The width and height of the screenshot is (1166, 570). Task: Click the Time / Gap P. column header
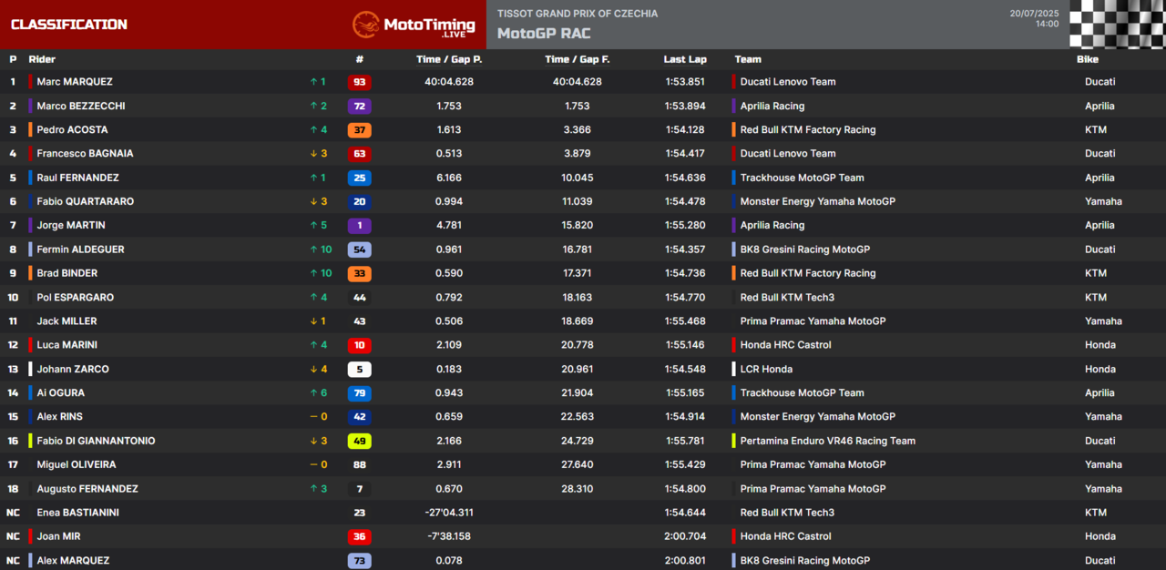coord(449,59)
